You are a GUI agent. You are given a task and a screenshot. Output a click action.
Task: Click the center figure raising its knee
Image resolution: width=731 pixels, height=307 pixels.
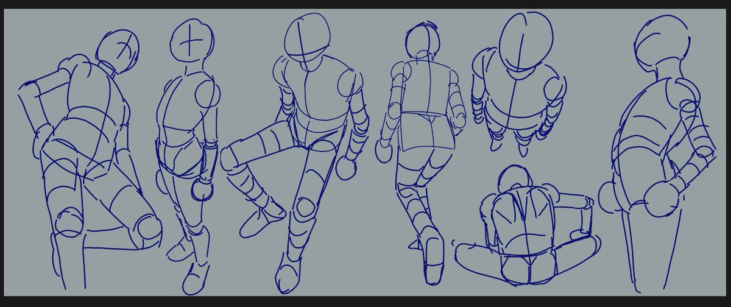click(x=295, y=152)
